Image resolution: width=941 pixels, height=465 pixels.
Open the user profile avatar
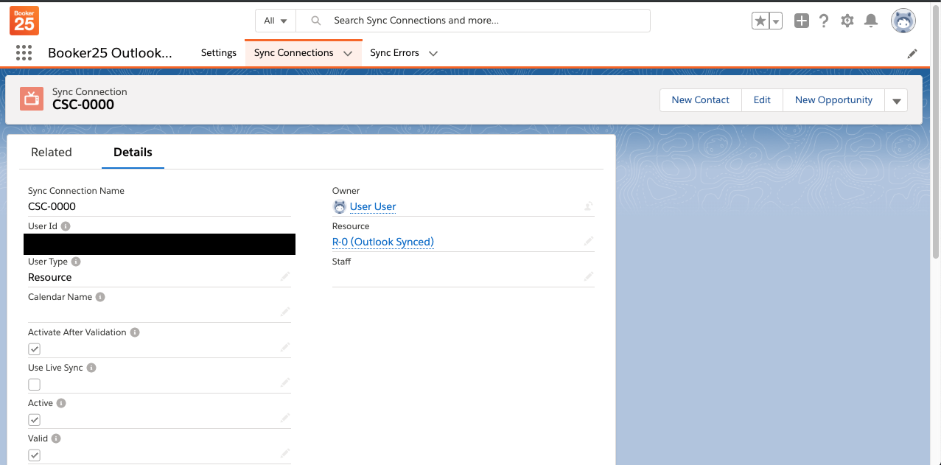(903, 21)
